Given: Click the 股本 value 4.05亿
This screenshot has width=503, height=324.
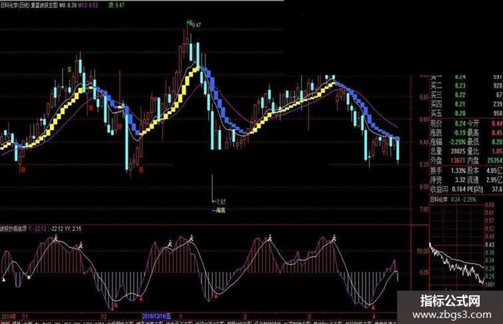Looking at the screenshot, I should (x=494, y=171).
